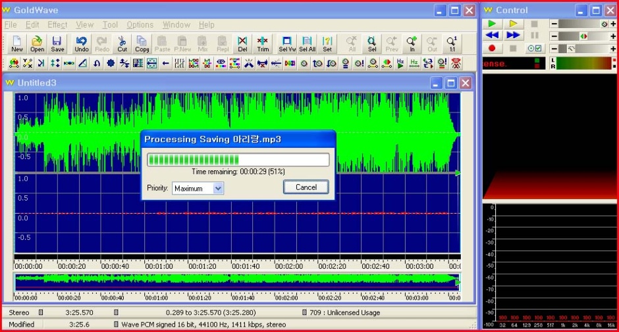The image size is (619, 332).
Task: Click the balance slider green-red handle
Action: pos(583,36)
